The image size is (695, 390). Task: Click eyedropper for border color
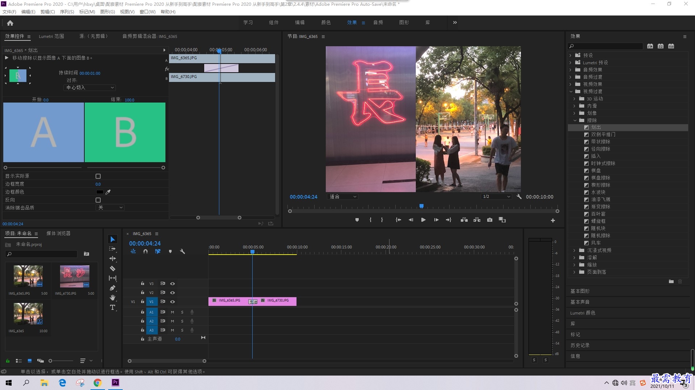point(108,192)
